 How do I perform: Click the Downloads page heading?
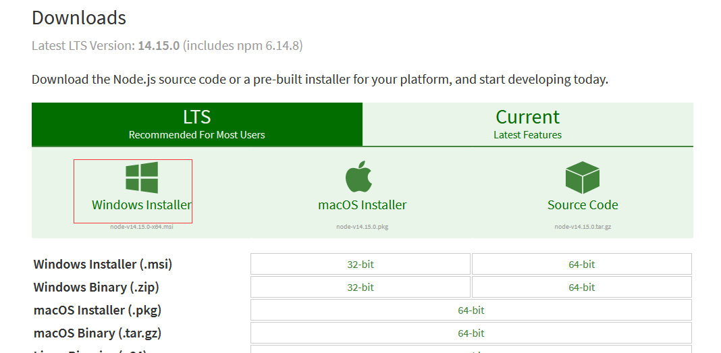(x=78, y=18)
